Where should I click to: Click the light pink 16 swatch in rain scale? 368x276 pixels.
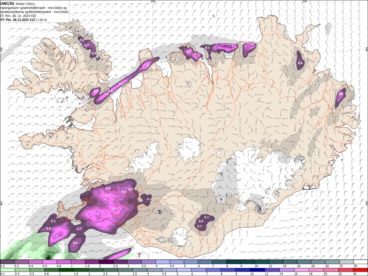301,270
